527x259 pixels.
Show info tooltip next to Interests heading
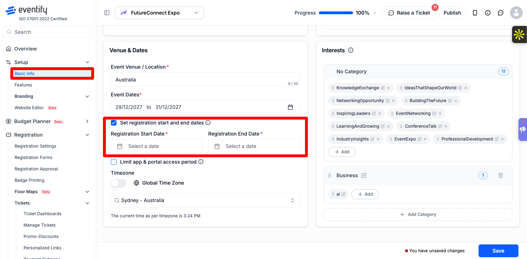(351, 50)
